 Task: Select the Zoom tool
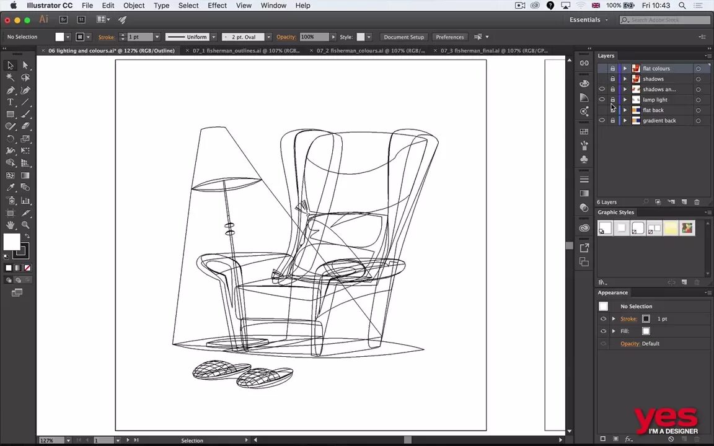click(25, 225)
